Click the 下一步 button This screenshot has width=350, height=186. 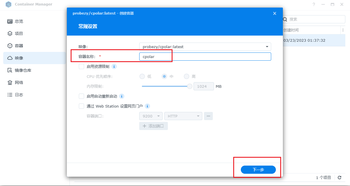click(x=258, y=170)
